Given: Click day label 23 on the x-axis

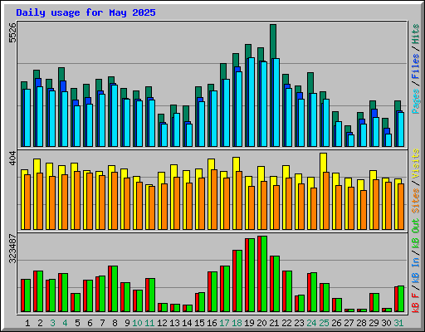Looking at the screenshot, I should pyautogui.click(x=299, y=323).
